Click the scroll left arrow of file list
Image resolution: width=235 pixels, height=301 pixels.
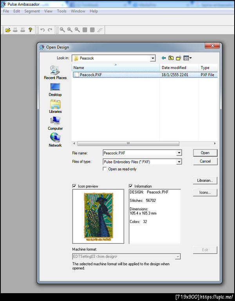(x=74, y=143)
